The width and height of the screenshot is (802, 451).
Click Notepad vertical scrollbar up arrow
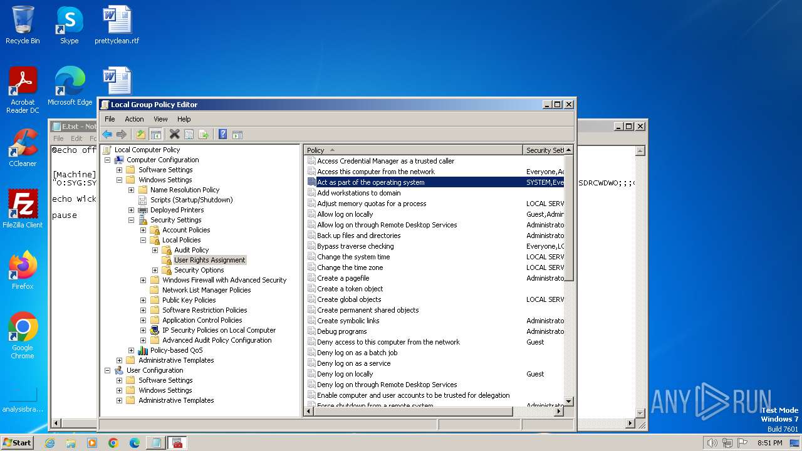pyautogui.click(x=640, y=151)
